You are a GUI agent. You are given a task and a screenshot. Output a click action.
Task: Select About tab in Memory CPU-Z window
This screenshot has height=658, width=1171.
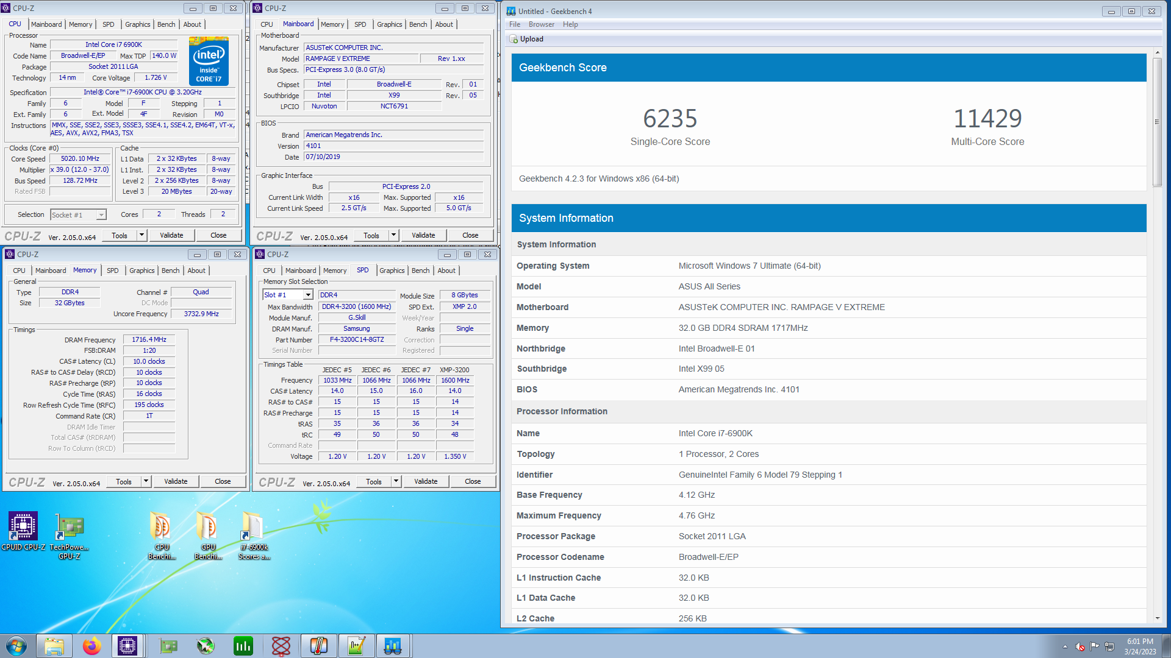click(196, 271)
